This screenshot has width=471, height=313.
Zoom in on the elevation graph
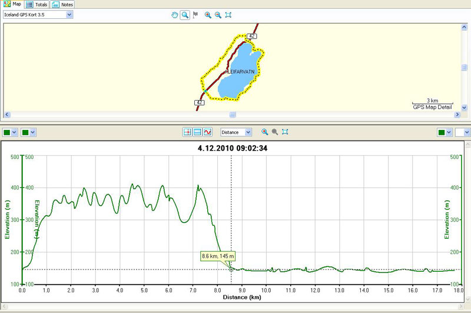click(x=265, y=132)
